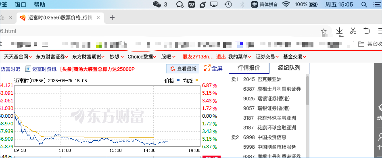Screen dimensions: 382x158
Task: Expand the 天天基金网 dropdown
Action: [18, 57]
